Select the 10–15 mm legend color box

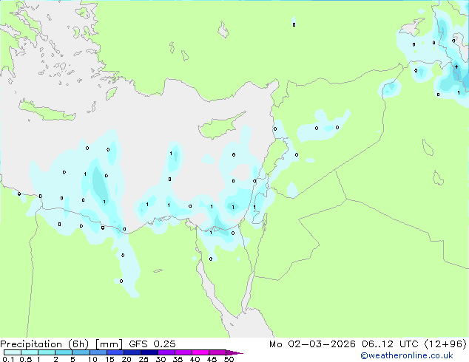[98, 352]
